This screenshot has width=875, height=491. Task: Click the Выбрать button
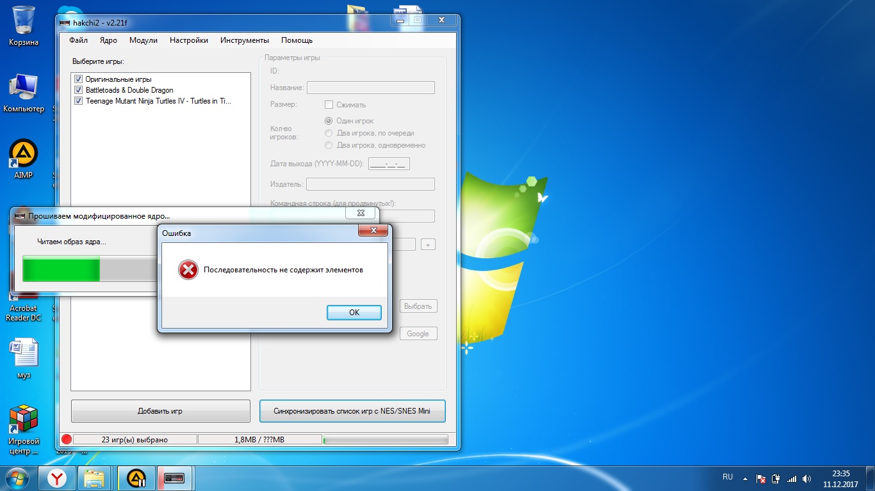tap(418, 306)
